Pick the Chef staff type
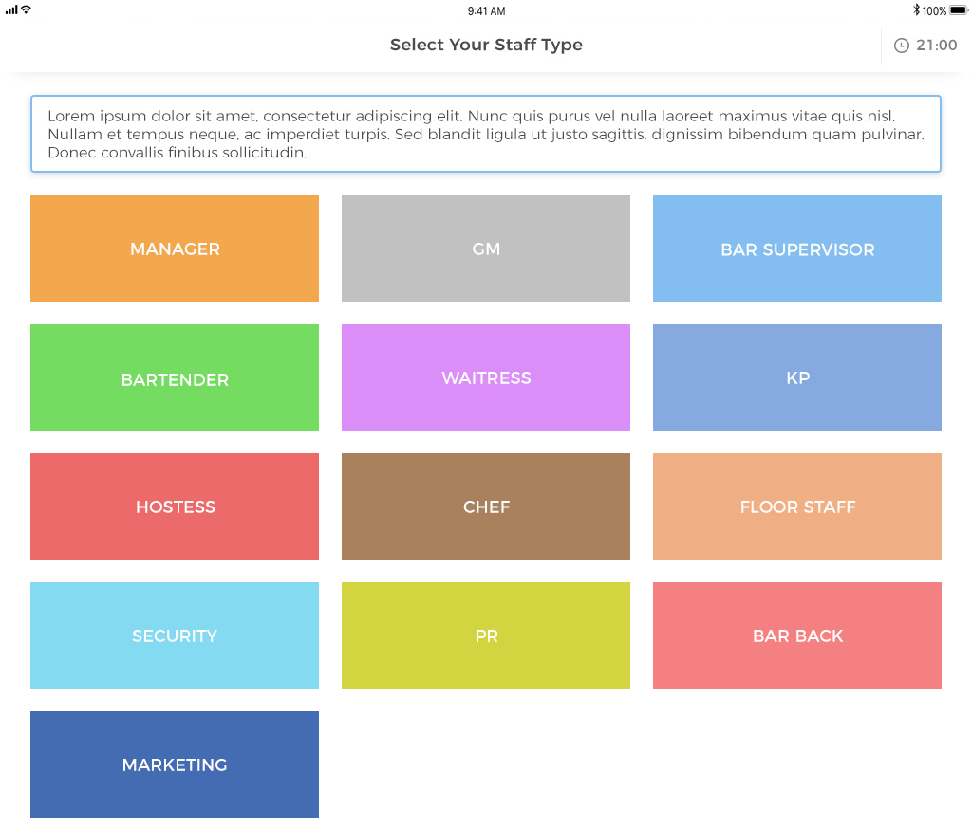972x829 pixels. [x=486, y=507]
